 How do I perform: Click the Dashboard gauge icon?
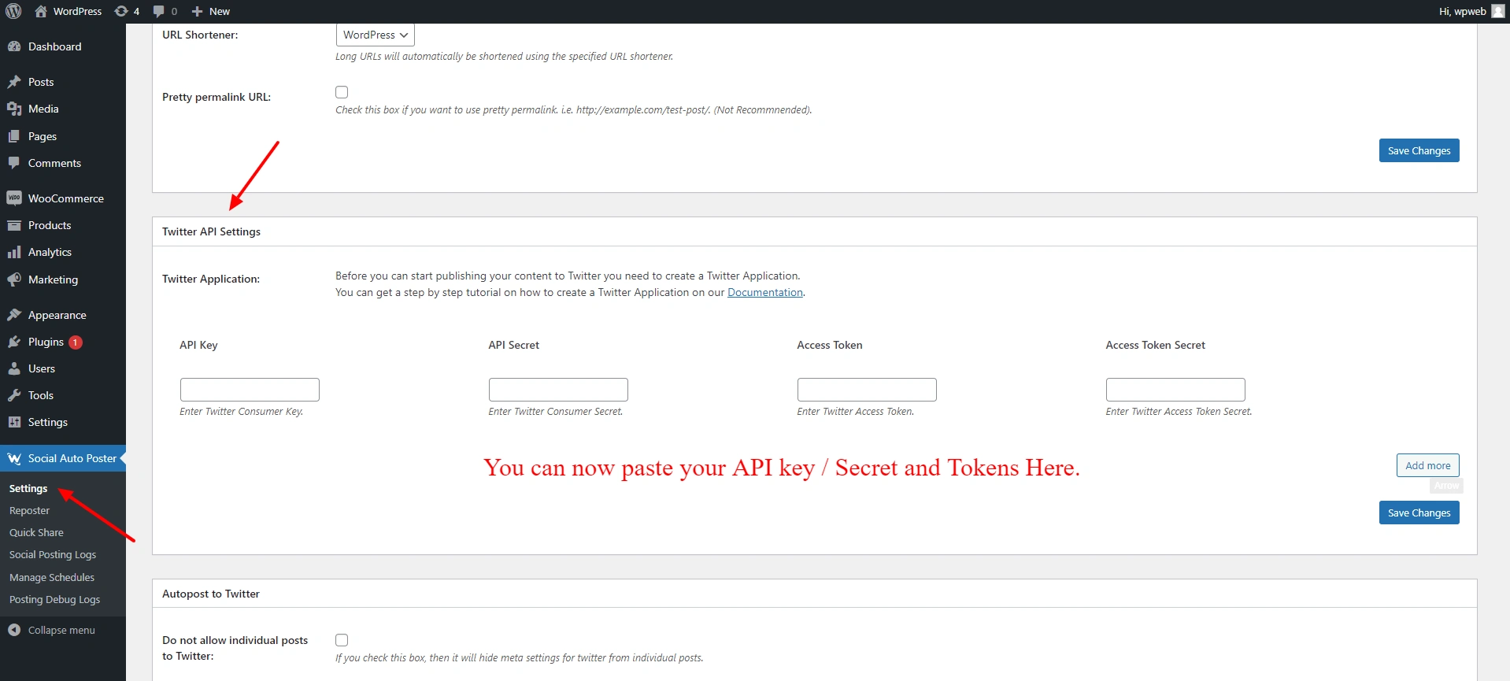14,46
